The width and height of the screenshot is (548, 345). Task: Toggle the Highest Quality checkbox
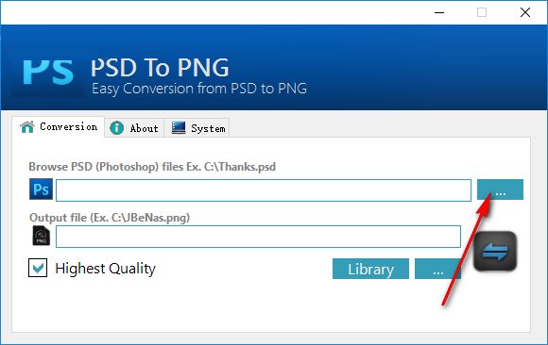[38, 268]
